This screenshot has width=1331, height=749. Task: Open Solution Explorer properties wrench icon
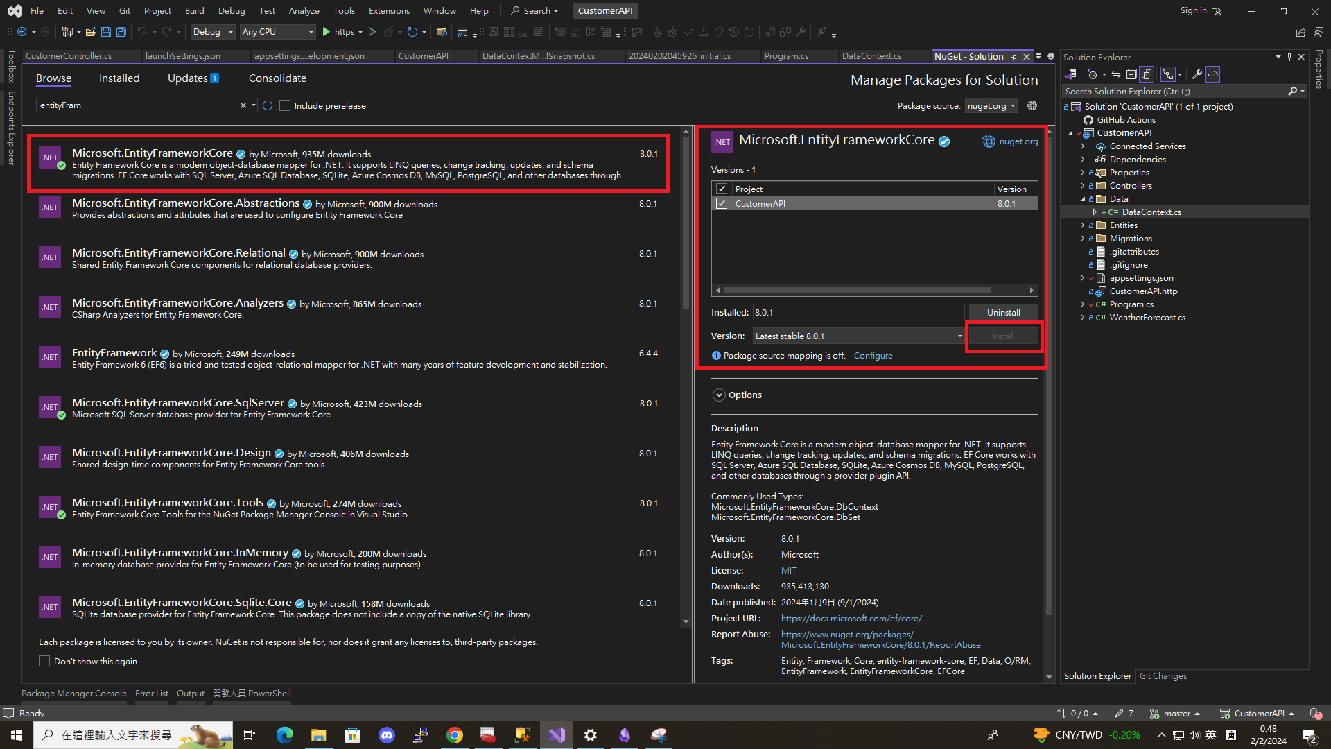point(1197,74)
